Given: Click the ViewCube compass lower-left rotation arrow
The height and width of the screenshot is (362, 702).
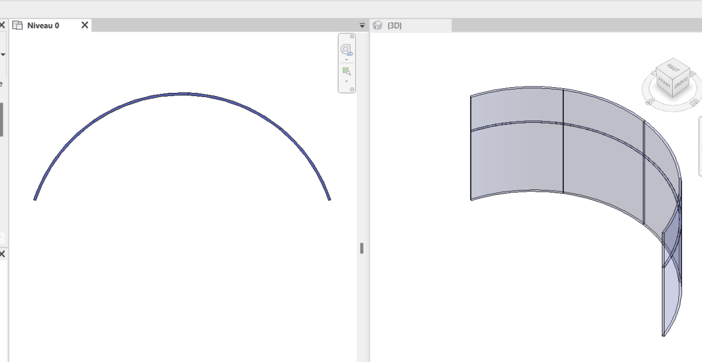Looking at the screenshot, I should 649,101.
